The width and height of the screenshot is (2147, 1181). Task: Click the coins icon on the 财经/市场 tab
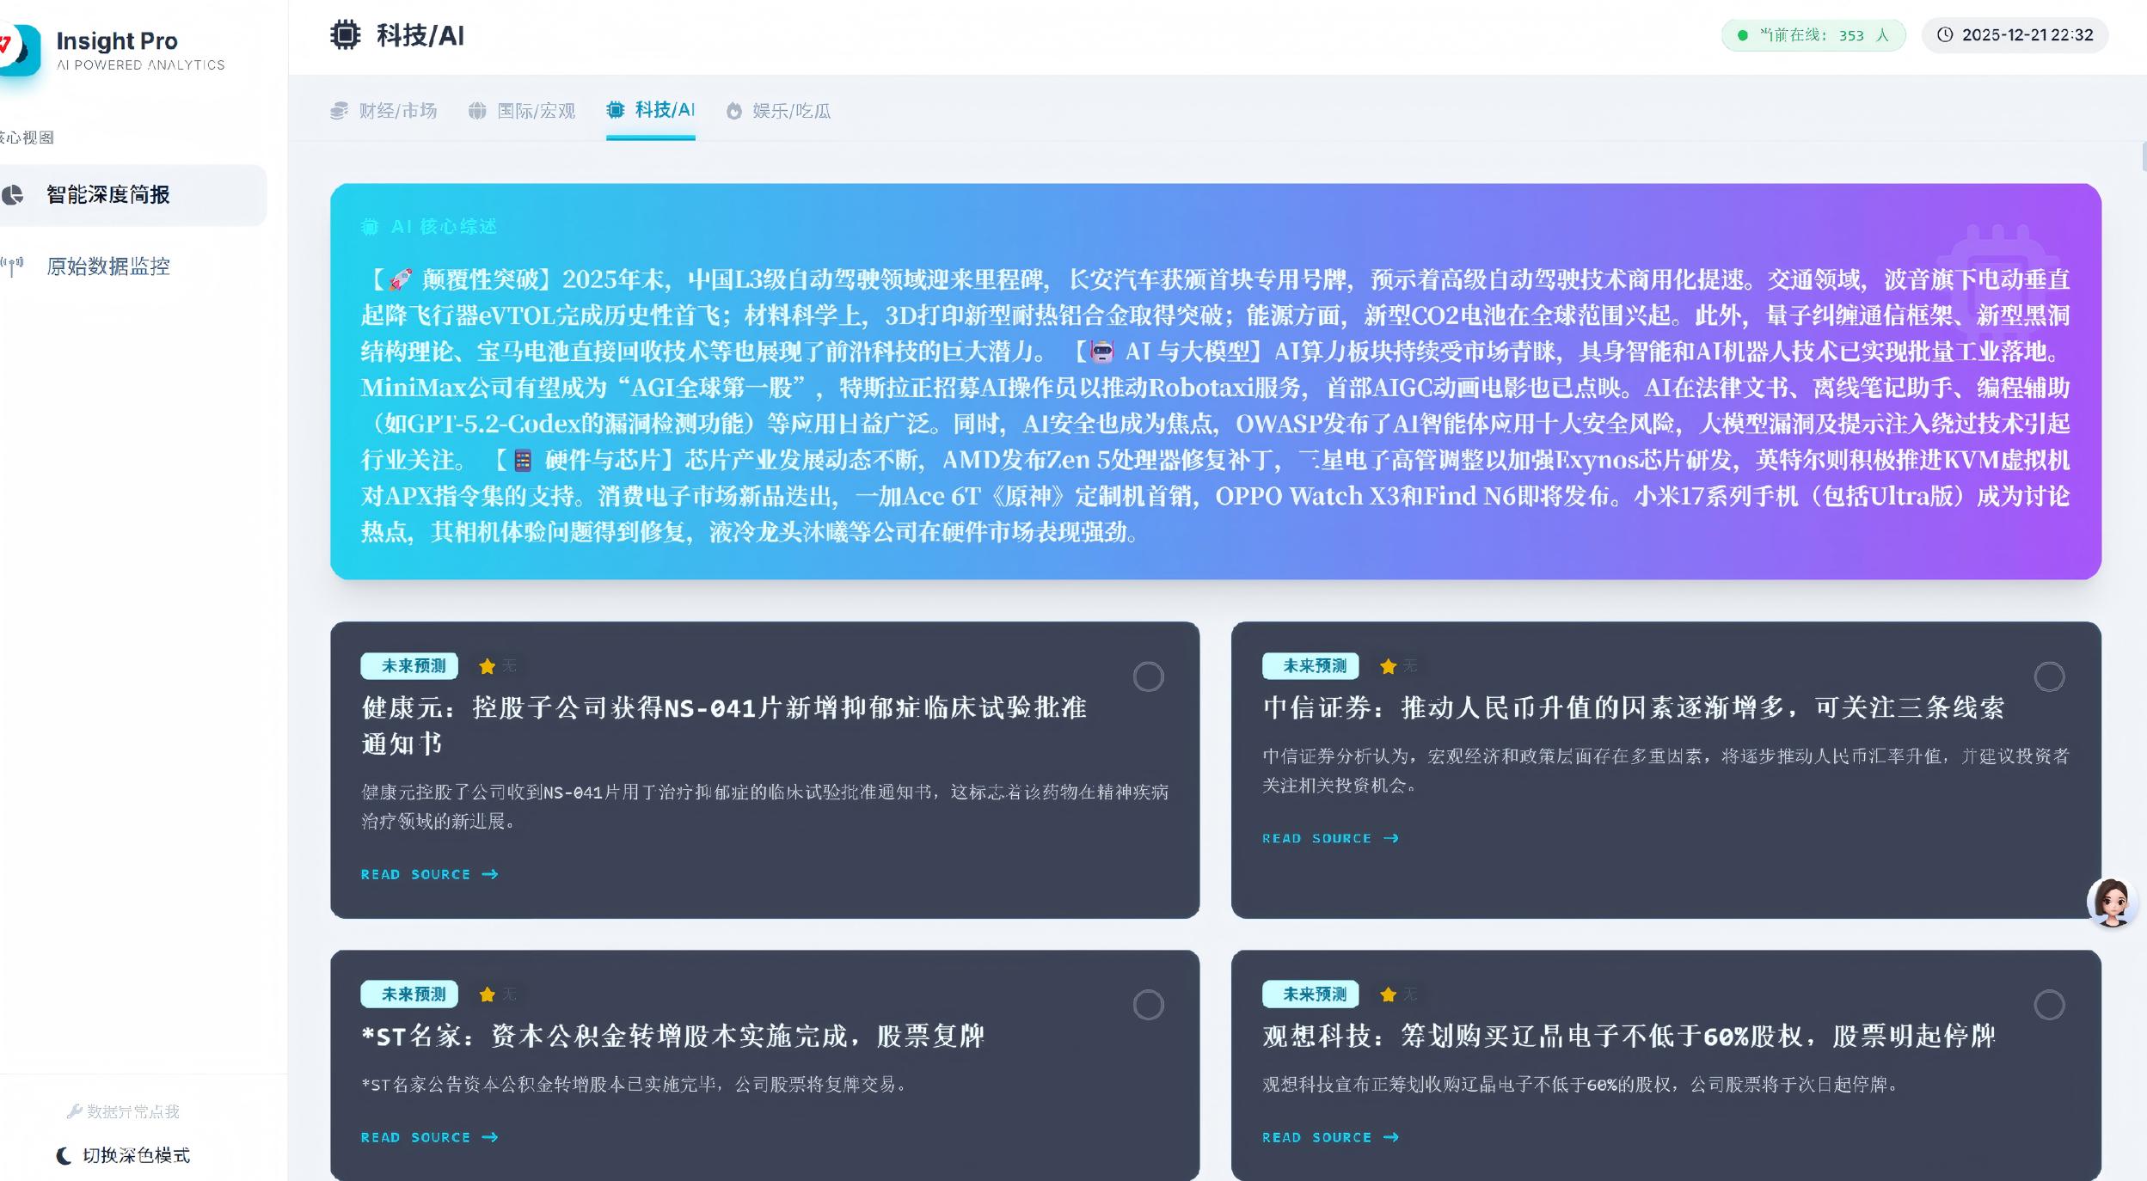click(x=340, y=111)
